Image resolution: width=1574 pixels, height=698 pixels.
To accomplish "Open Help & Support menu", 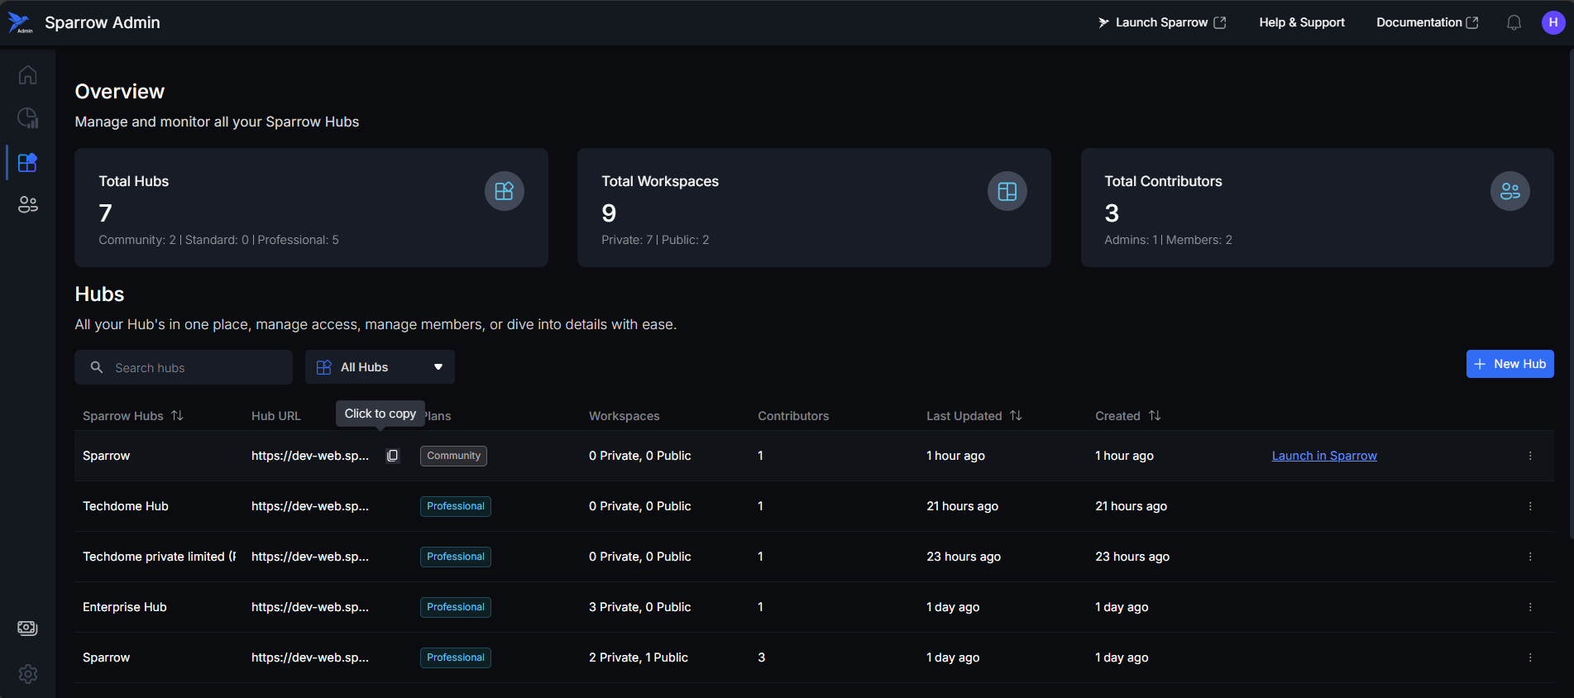I will 1301,23.
